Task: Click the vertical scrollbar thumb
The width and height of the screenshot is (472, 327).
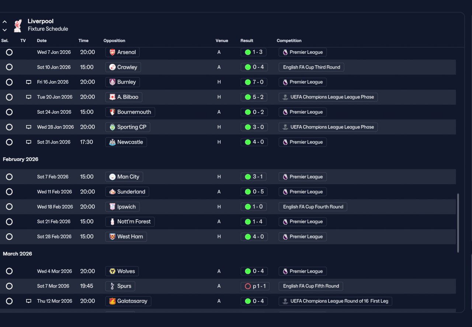Action: pyautogui.click(x=458, y=223)
